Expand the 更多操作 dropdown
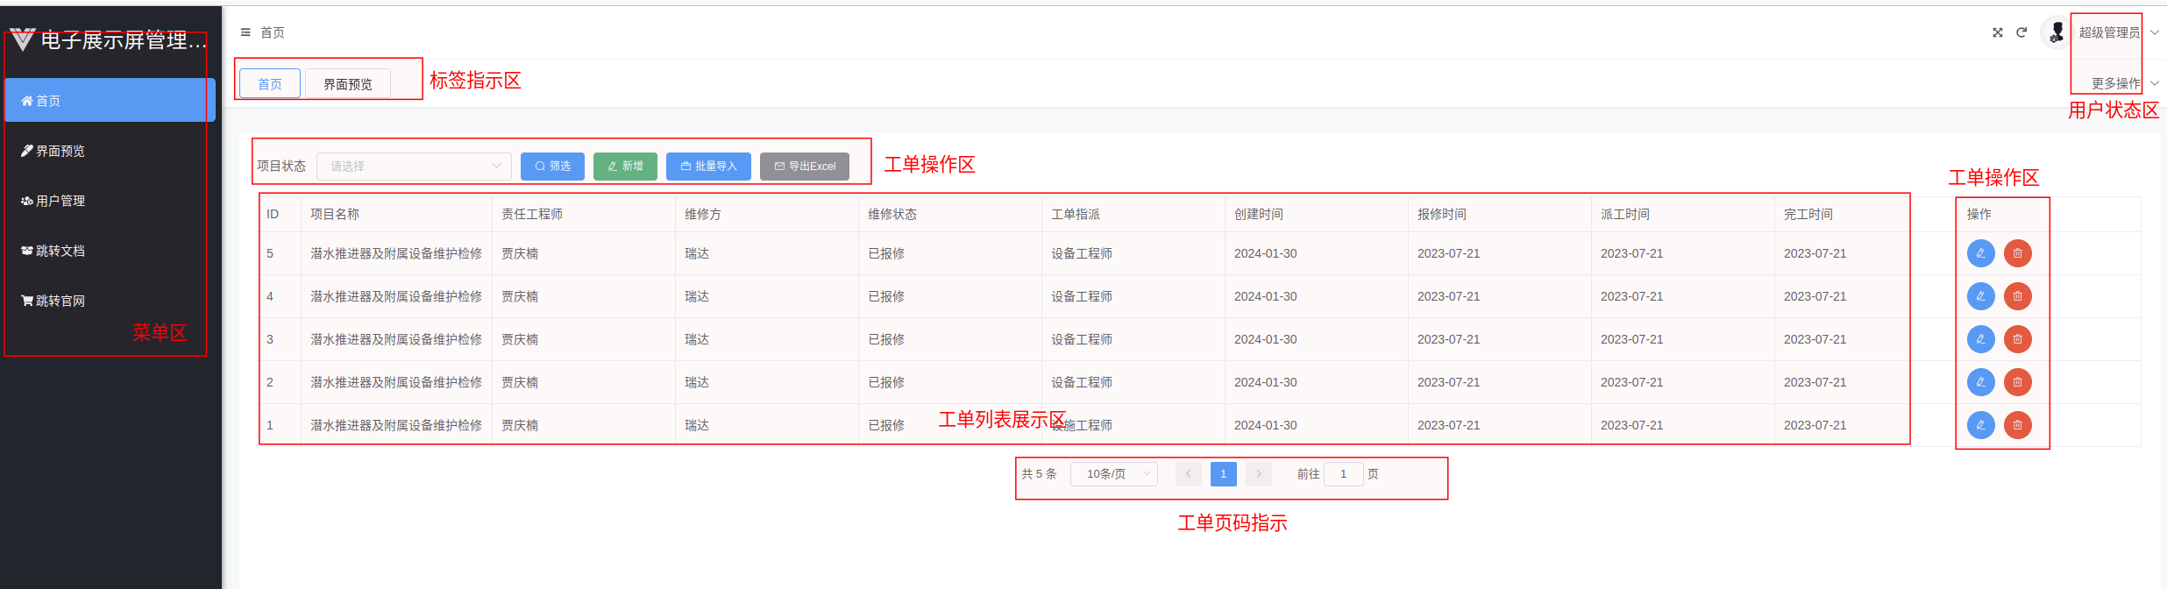This screenshot has height=589, width=2167. [x=2123, y=83]
